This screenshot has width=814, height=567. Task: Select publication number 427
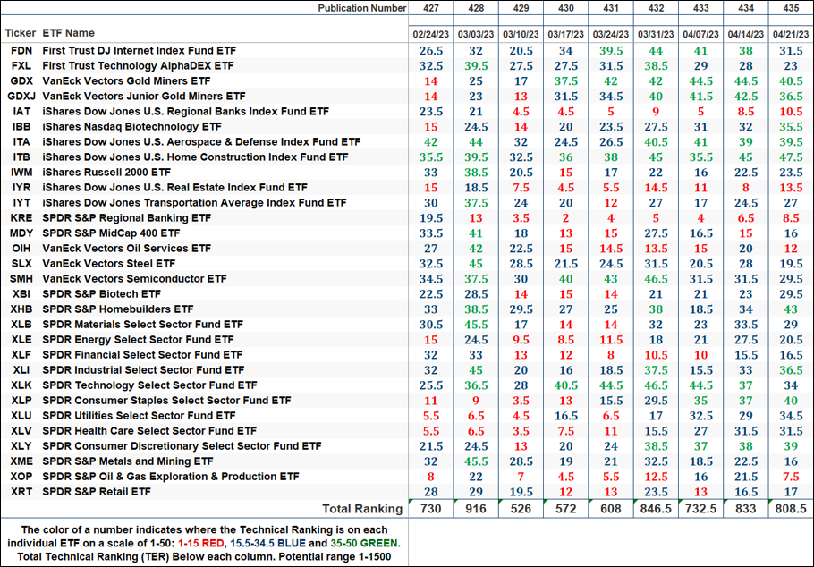coord(431,8)
